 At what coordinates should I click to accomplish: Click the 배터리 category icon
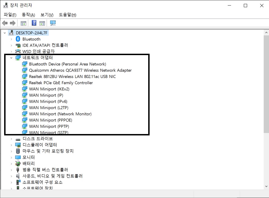[x=18, y=163]
